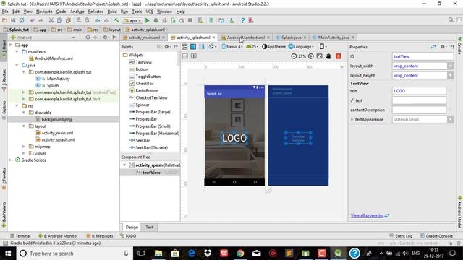Open Microsoft Edge from the taskbar
This screenshot has height=260, width=463.
(x=191, y=253)
